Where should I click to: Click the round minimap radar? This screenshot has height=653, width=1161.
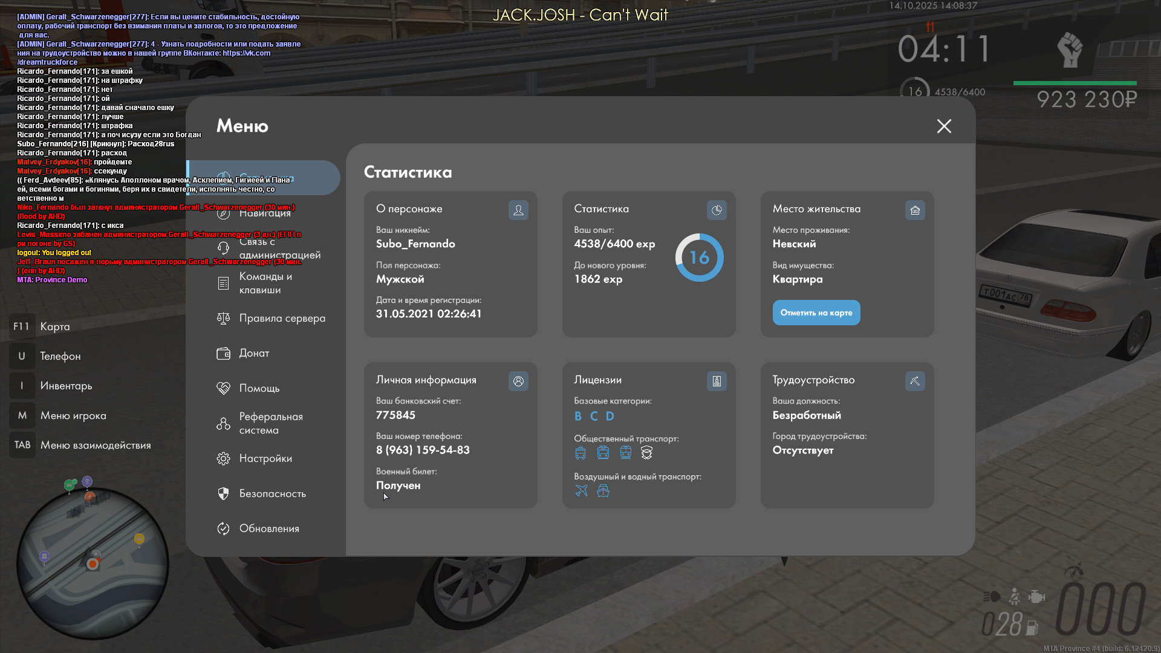93,564
